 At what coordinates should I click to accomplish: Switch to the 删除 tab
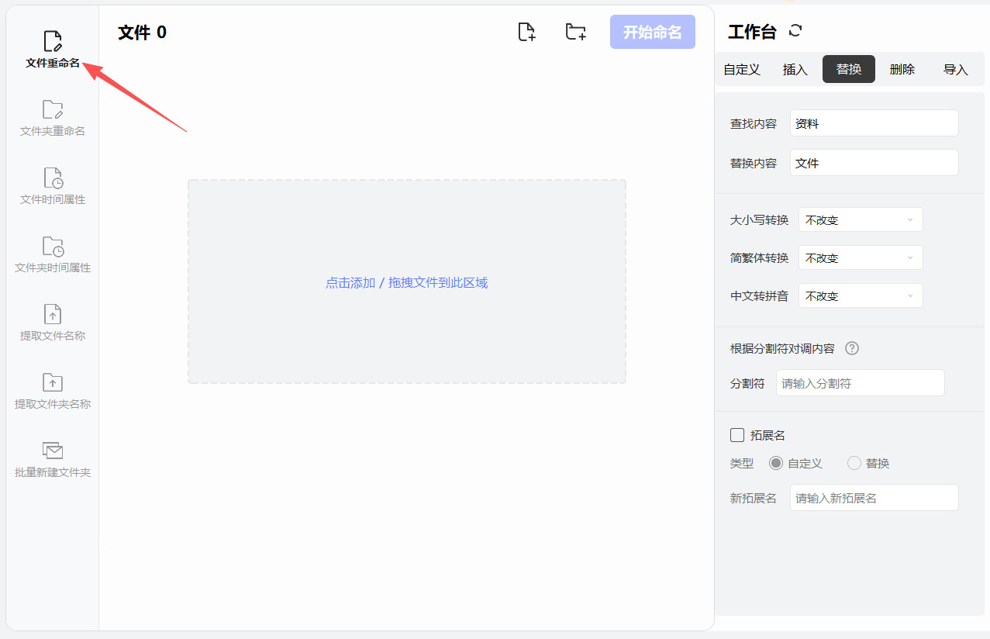[902, 69]
